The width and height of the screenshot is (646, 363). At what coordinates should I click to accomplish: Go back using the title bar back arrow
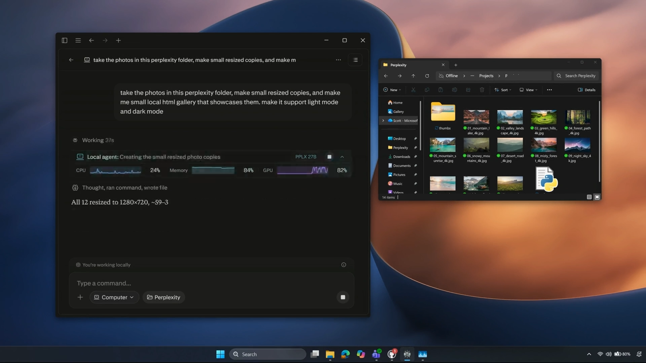tap(92, 40)
